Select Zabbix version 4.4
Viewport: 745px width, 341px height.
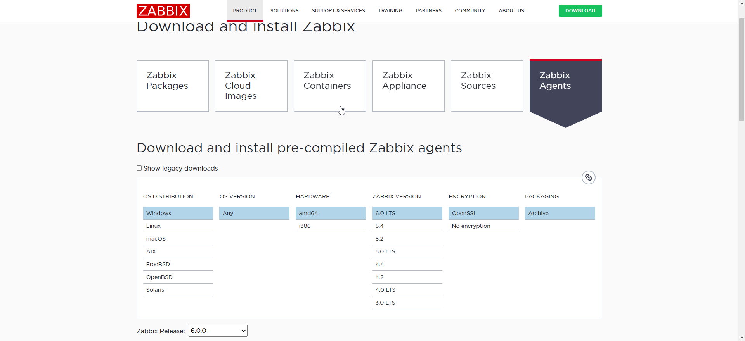[x=407, y=264]
